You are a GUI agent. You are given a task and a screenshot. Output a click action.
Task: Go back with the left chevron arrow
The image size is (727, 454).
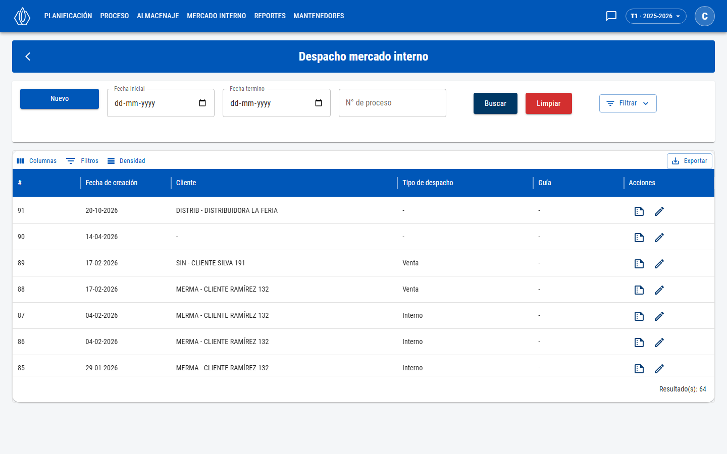point(28,56)
